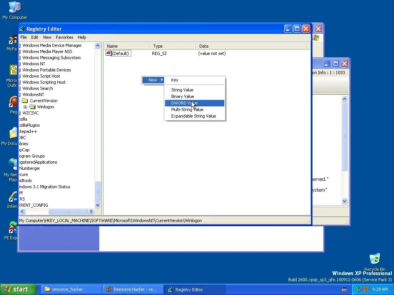Select the WindowsNT tree key
The image size is (394, 295).
[x=33, y=94]
